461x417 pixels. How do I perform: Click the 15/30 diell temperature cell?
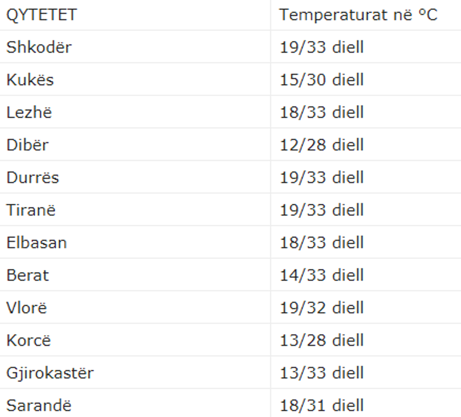[322, 80]
